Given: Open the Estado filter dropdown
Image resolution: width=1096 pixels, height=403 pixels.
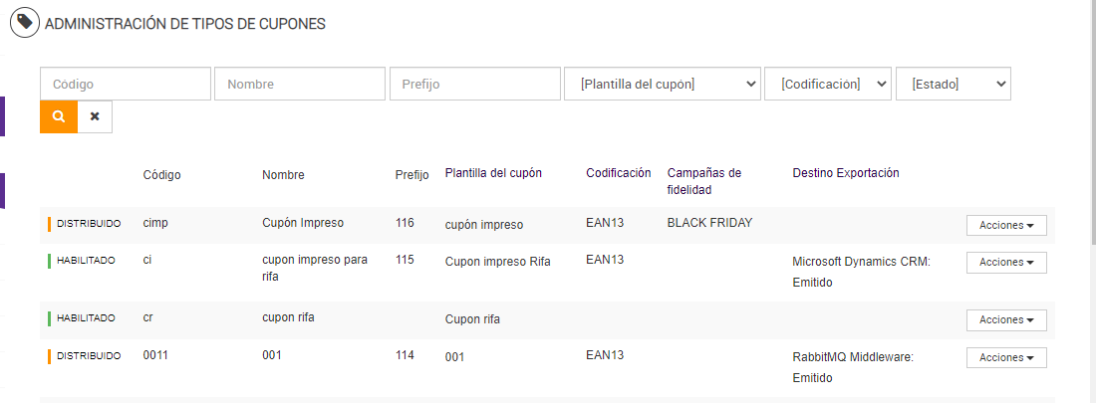Looking at the screenshot, I should [x=953, y=85].
